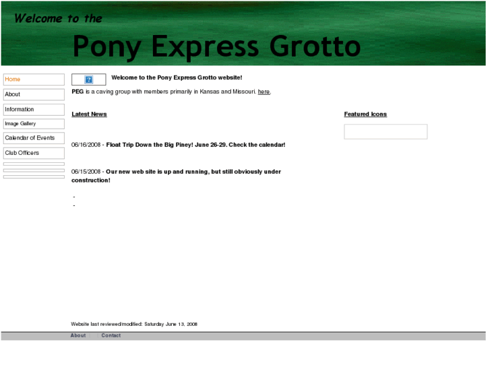Viewport: 490px width, 367px height.
Task: Select the 'Our new web site' news item
Action: pos(176,176)
